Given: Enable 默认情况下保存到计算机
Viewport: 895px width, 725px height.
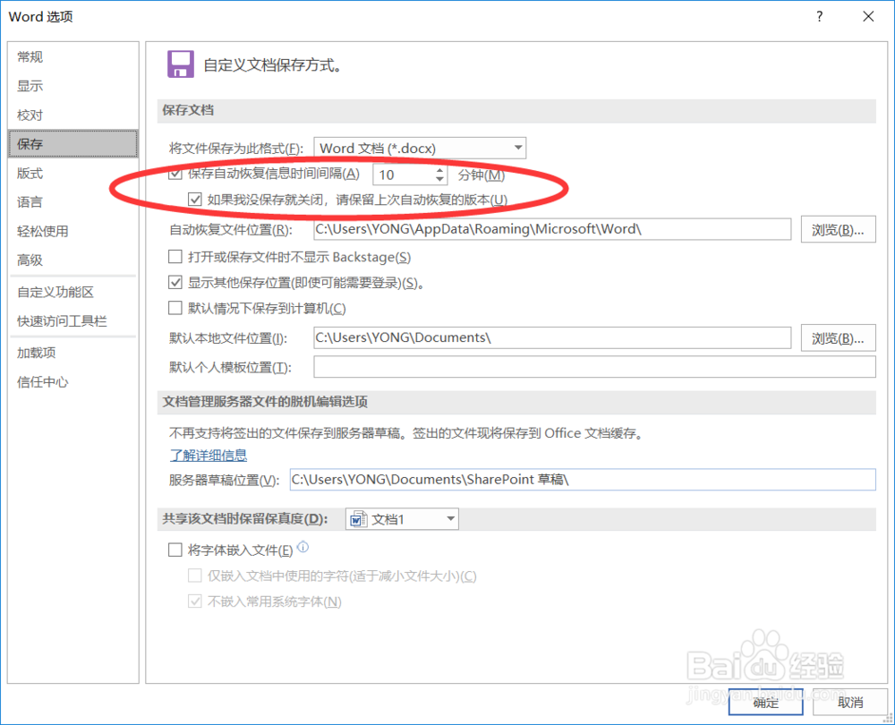Looking at the screenshot, I should (175, 309).
